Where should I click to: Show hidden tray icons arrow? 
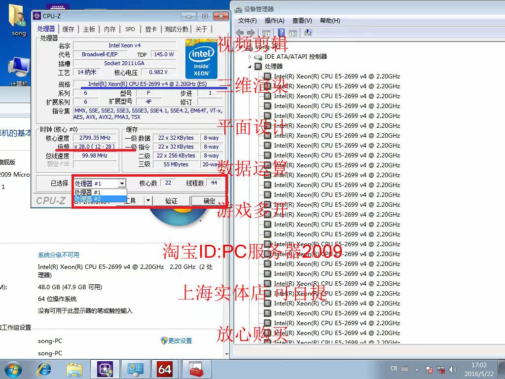click(x=417, y=370)
